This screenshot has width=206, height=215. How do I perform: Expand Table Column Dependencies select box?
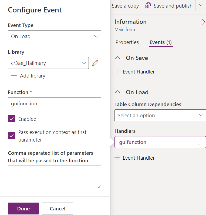(160, 115)
